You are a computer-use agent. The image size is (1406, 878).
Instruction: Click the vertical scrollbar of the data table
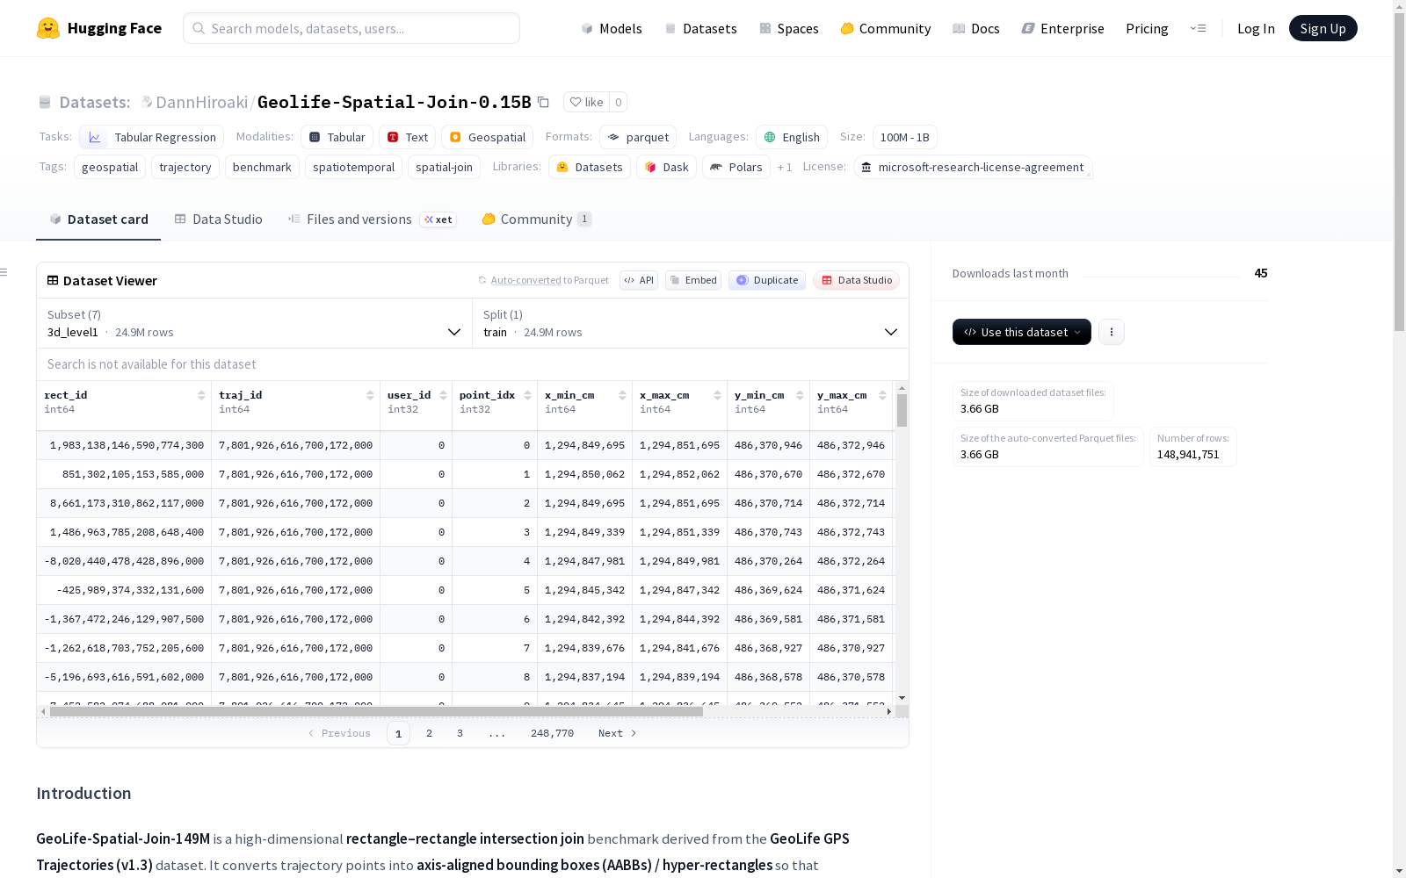point(902,410)
